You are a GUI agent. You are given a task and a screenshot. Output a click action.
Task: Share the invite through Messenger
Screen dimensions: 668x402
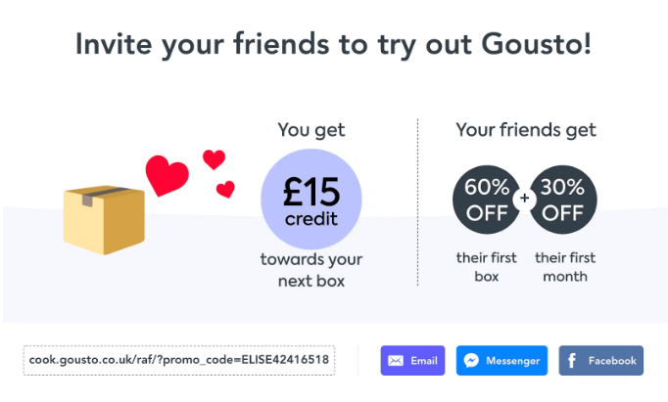click(502, 361)
